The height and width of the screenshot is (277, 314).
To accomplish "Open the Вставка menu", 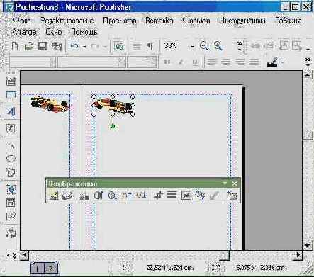I will click(x=159, y=21).
